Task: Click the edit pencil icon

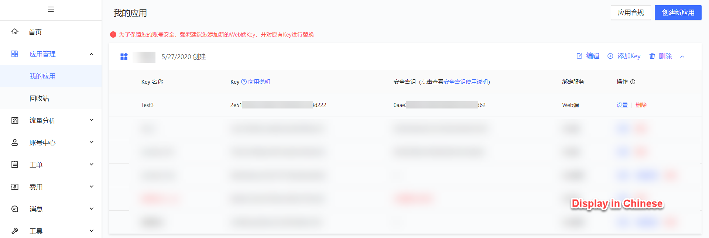Action: pyautogui.click(x=579, y=56)
